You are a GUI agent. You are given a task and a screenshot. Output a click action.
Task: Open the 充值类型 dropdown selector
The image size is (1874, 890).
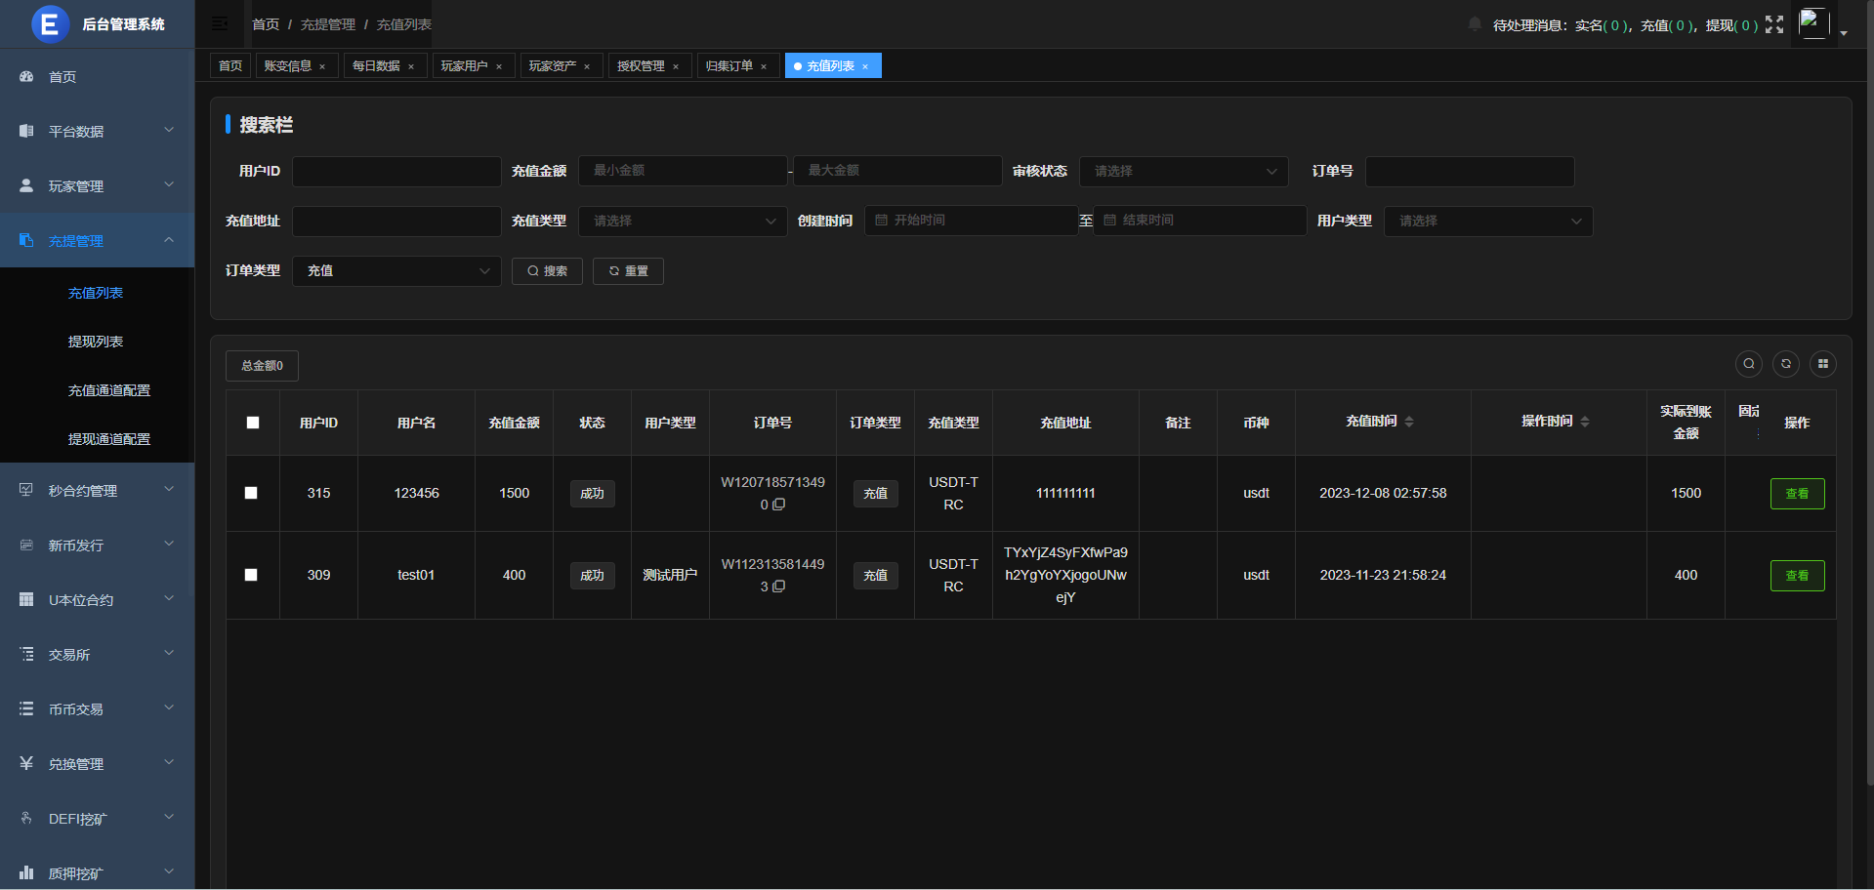[683, 222]
